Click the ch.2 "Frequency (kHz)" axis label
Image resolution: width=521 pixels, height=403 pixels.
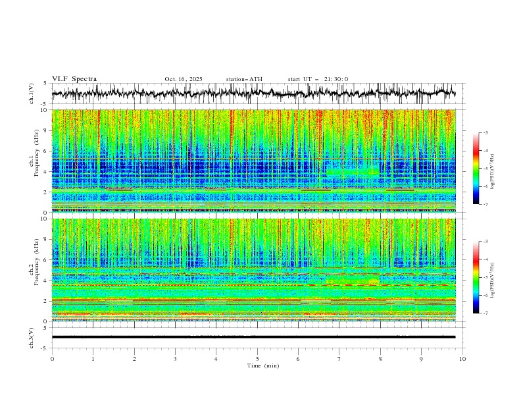tap(36, 261)
